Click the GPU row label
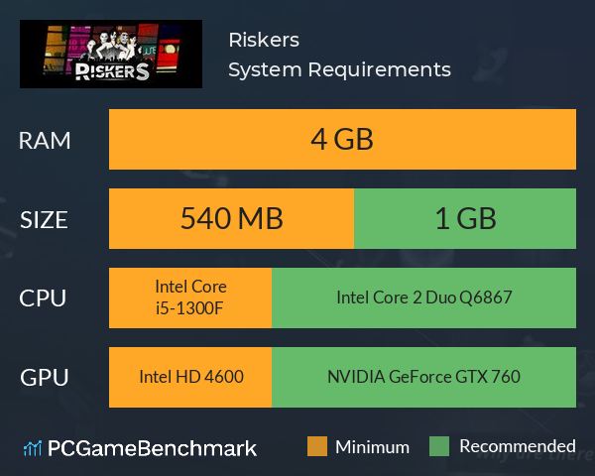 [45, 378]
